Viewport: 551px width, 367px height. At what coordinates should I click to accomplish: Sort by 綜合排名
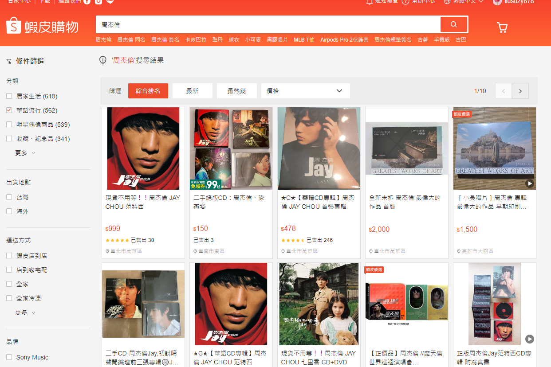click(148, 91)
